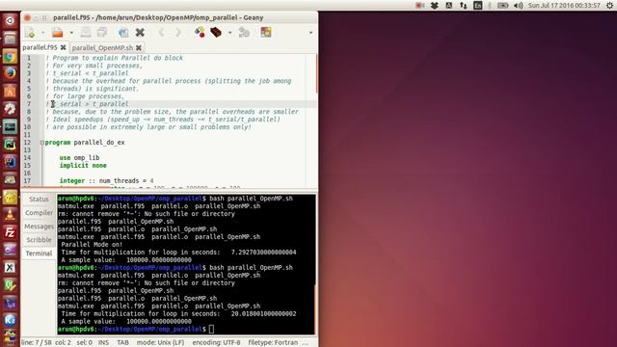Viewport: 617px width, 347px height.
Task: Build the current file with brick icon
Action: click(x=216, y=33)
